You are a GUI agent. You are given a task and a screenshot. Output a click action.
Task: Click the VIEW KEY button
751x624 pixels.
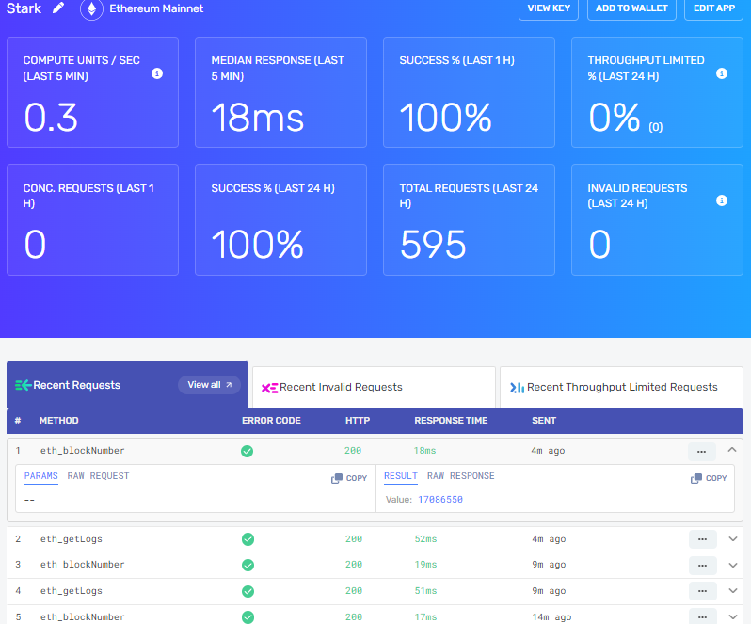click(549, 8)
